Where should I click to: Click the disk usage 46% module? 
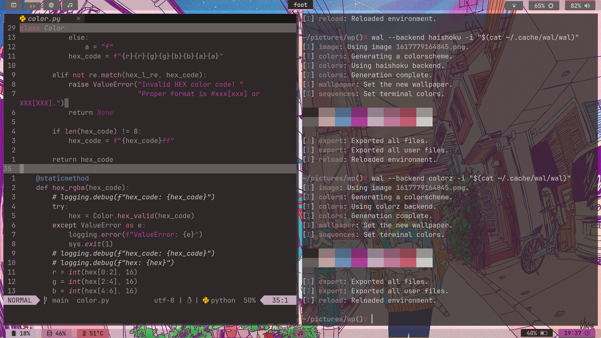pyautogui.click(x=56, y=333)
